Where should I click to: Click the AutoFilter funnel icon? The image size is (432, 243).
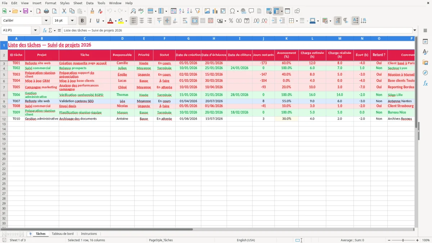[198, 11]
